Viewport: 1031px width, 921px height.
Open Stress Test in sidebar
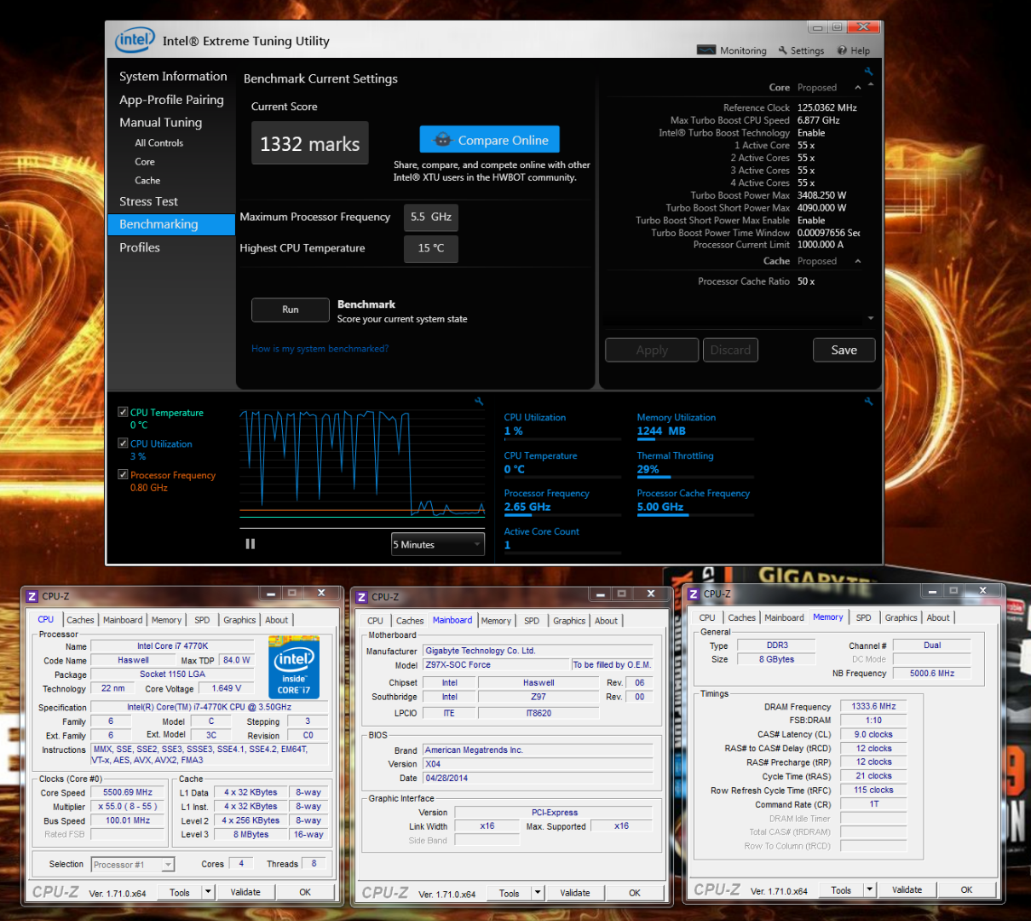click(x=148, y=201)
